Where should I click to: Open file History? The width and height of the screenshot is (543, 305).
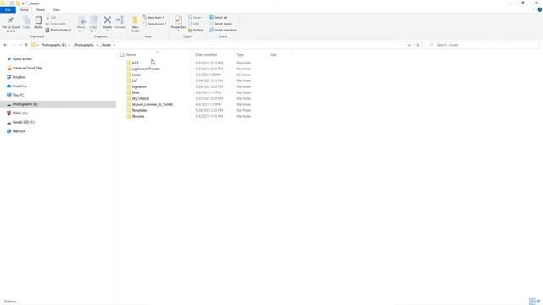click(x=196, y=30)
